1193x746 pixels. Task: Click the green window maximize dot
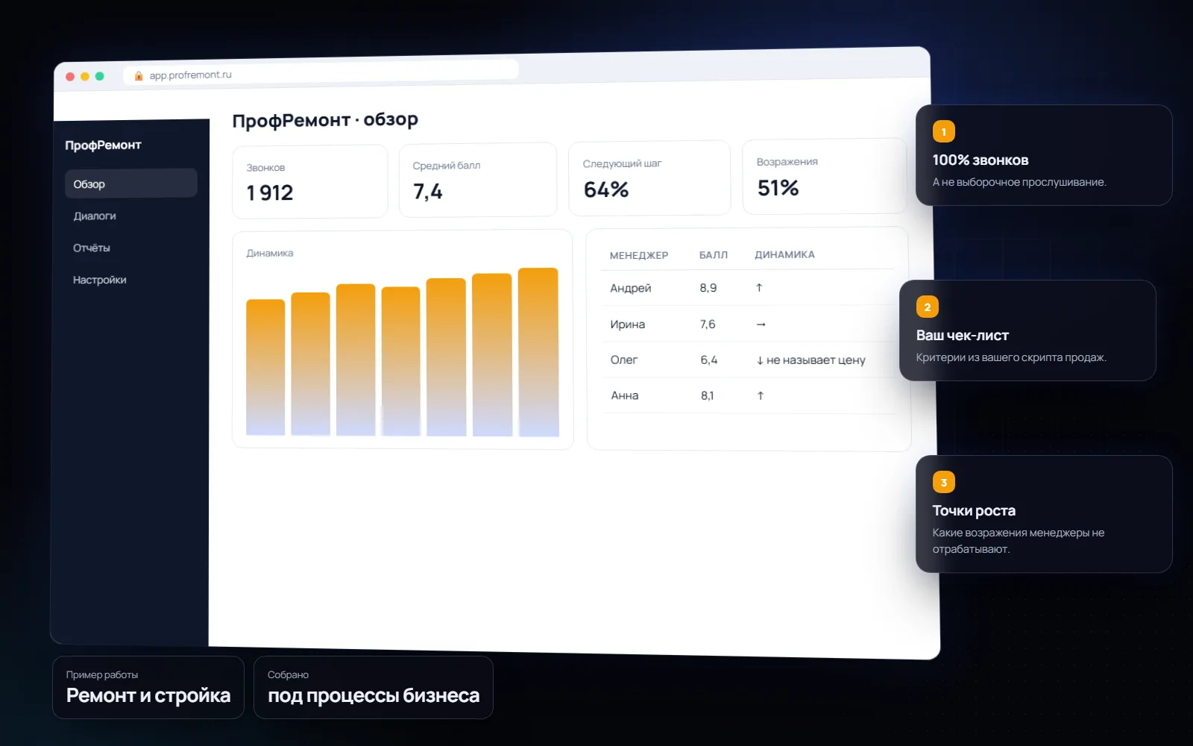click(100, 76)
